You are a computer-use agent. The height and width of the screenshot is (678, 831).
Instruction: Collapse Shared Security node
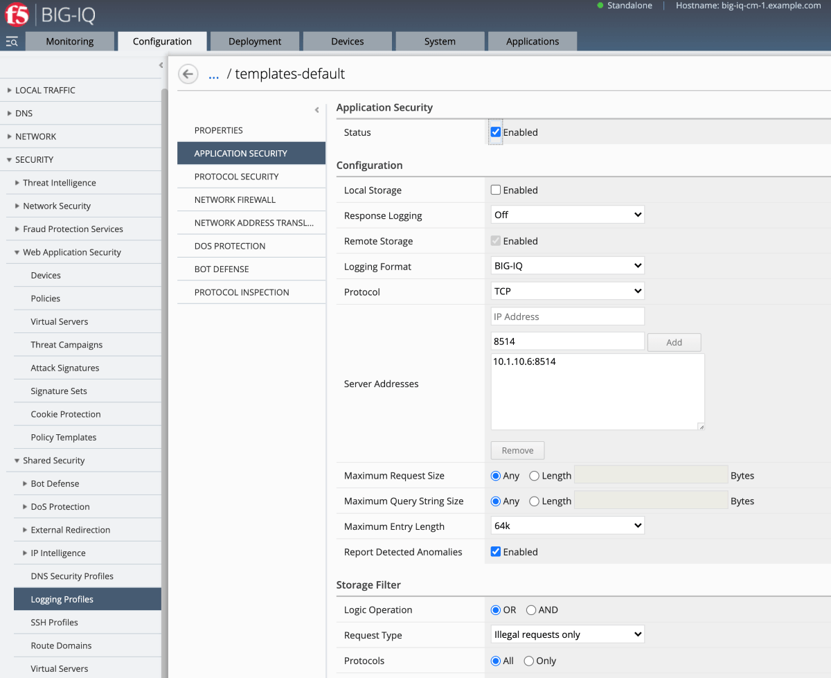tap(17, 461)
